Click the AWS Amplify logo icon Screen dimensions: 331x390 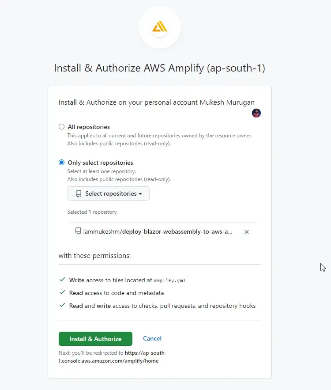[160, 27]
